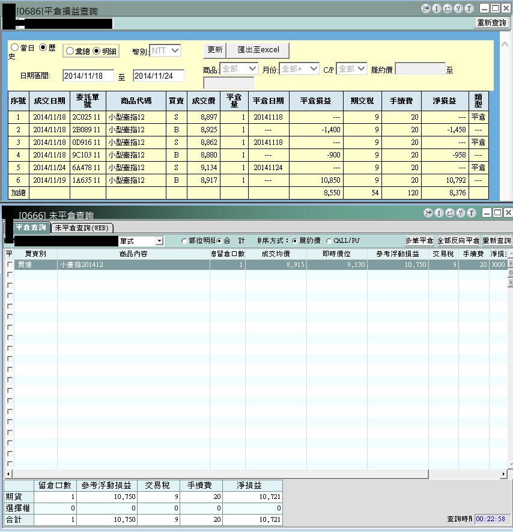Click the 成交價 column header
The image size is (513, 532).
[204, 101]
